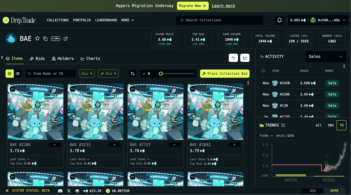Toggle the sort order arrows button
The height and width of the screenshot is (195, 351).
tap(133, 73)
